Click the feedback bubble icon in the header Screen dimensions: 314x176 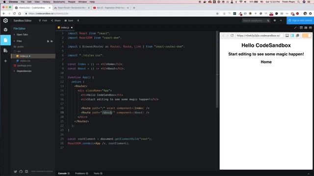(x=275, y=21)
